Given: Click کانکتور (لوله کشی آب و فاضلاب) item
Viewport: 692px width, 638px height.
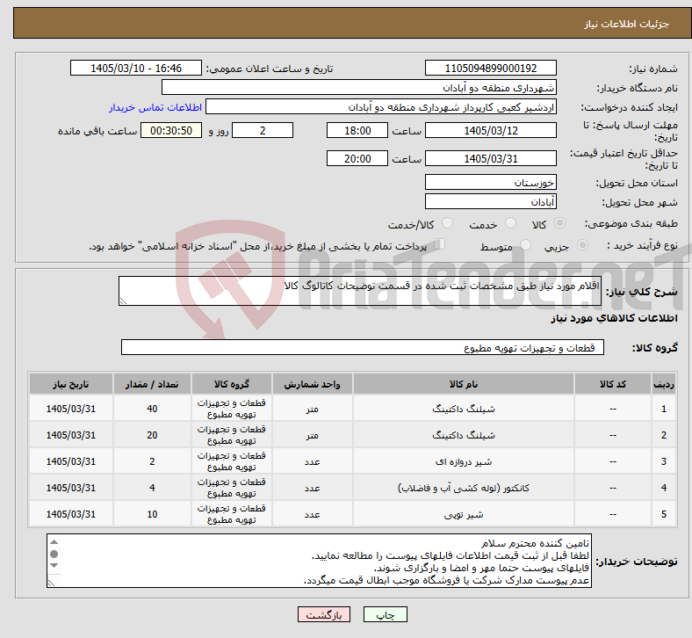Looking at the screenshot, I should pyautogui.click(x=464, y=488).
